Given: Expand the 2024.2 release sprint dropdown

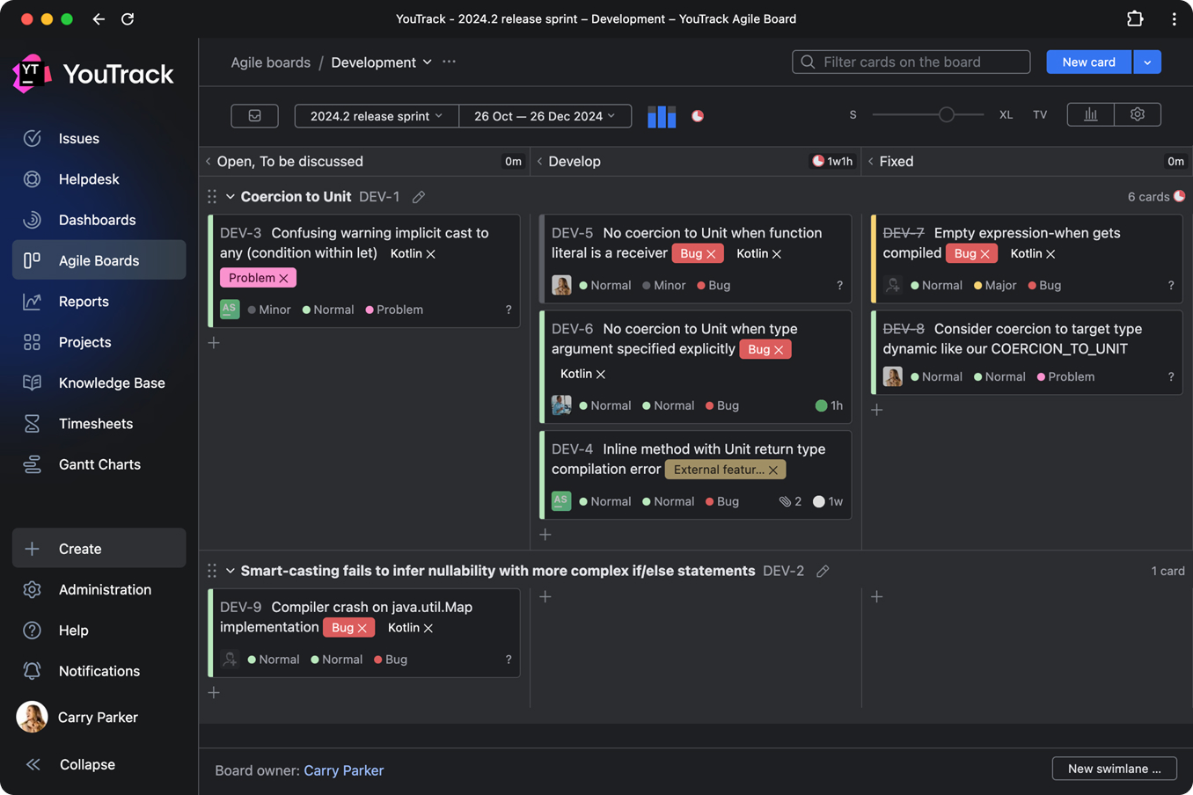Looking at the screenshot, I should (376, 116).
